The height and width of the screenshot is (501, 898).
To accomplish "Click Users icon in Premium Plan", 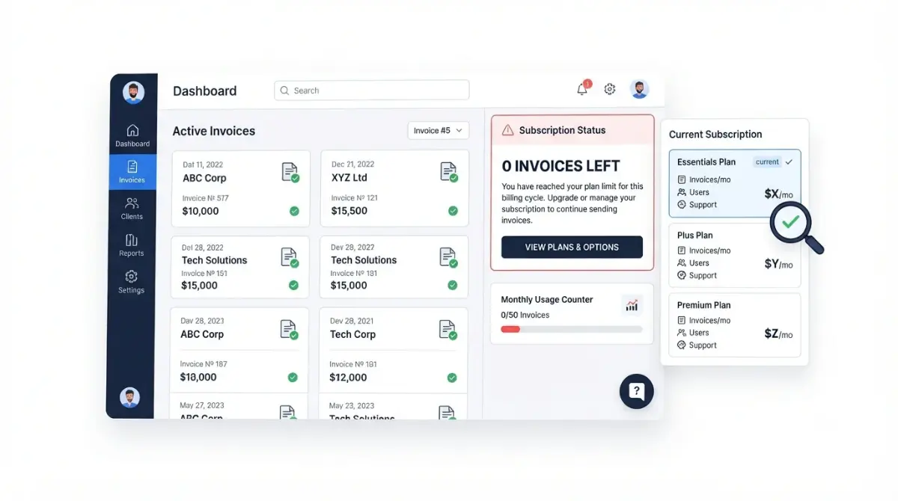I will [682, 333].
